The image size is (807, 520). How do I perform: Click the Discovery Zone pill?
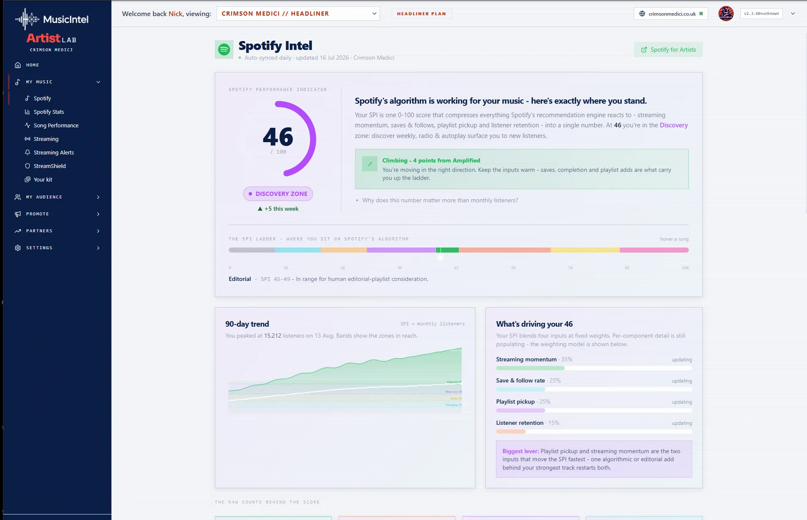coord(278,194)
